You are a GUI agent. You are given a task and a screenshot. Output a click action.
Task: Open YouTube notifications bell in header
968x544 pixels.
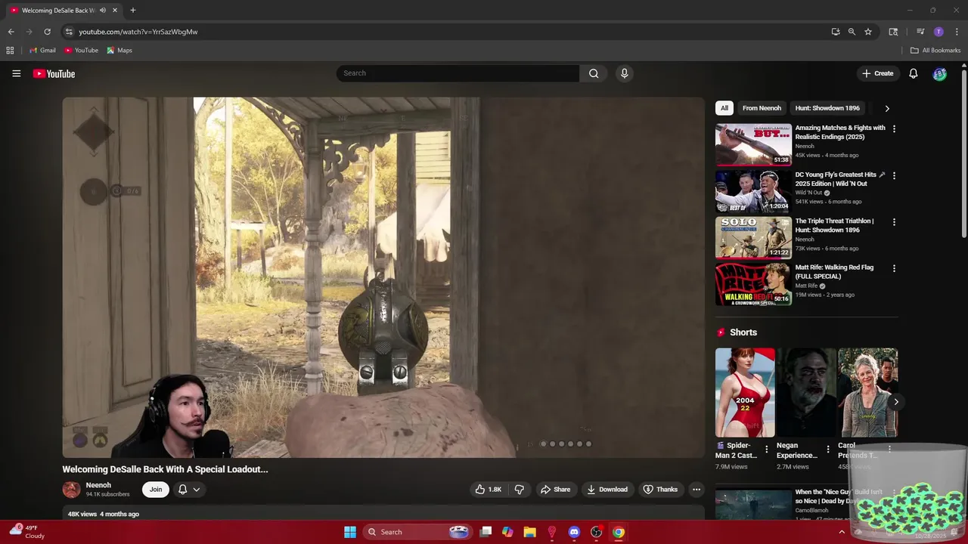[913, 73]
